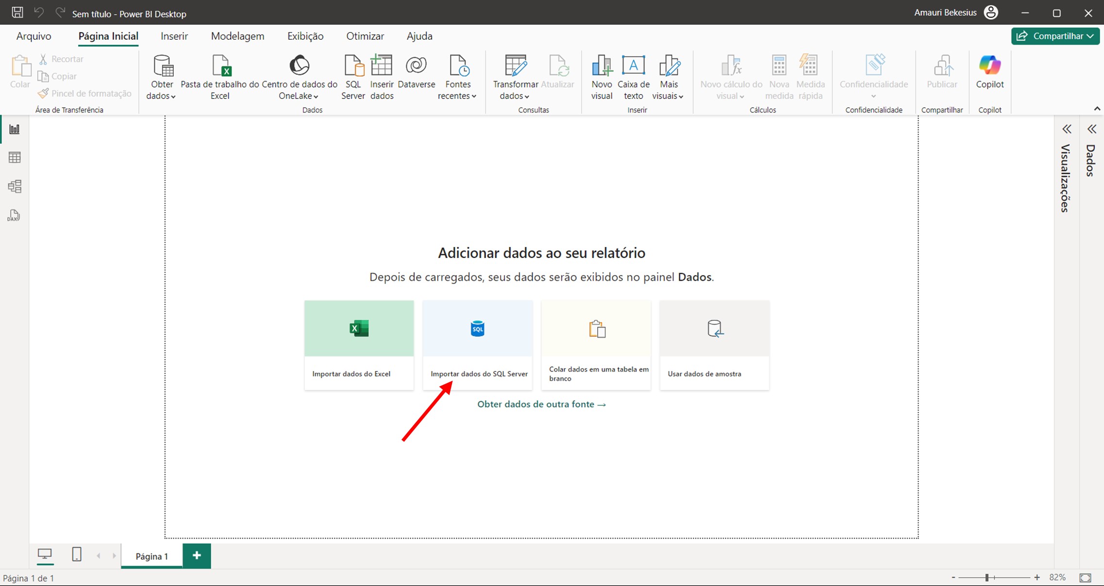
Task: Switch to desktop layout icon
Action: click(x=45, y=554)
